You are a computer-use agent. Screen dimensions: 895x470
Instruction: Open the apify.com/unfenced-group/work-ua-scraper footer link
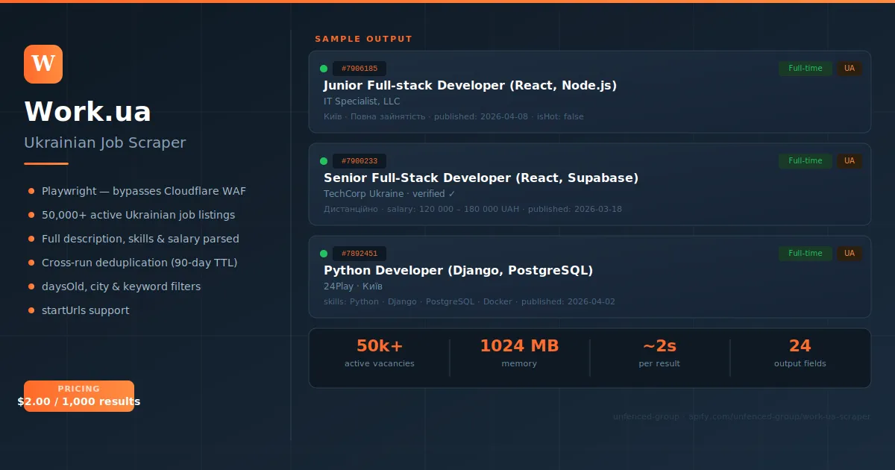pyautogui.click(x=779, y=416)
